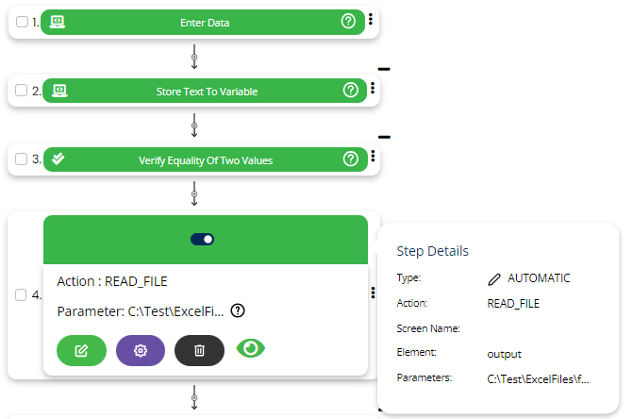Select the step 3 checkbox
Screen dimensions: 633x419
23,160
